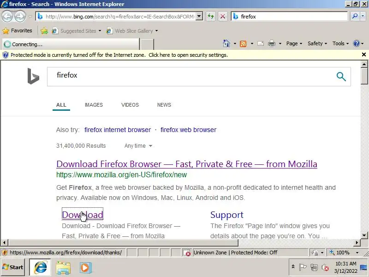Open the Download sublink
369x277 pixels.
[83, 215]
